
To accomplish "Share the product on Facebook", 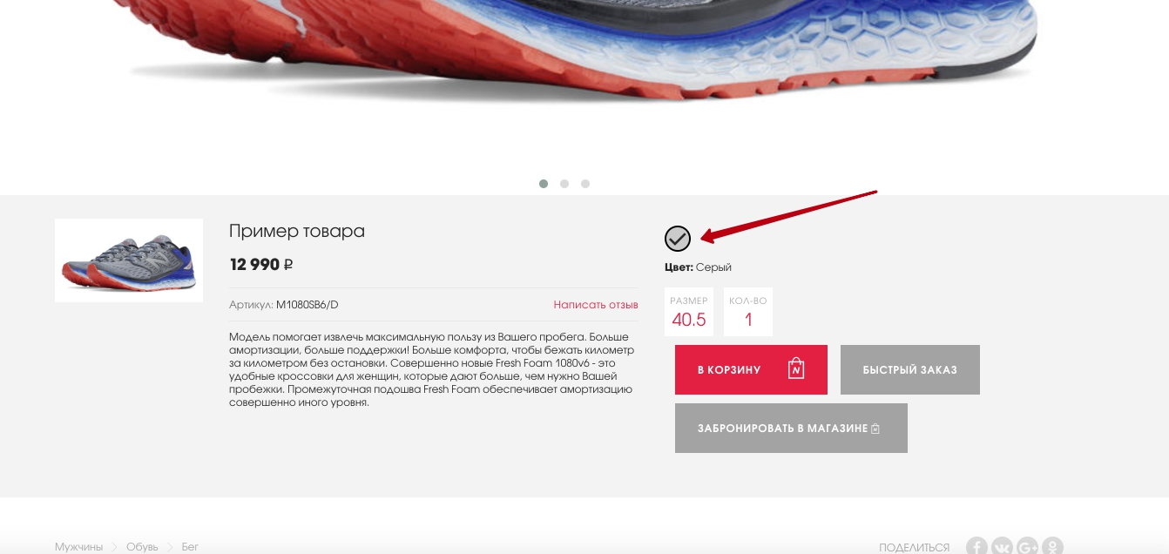I will click(977, 546).
